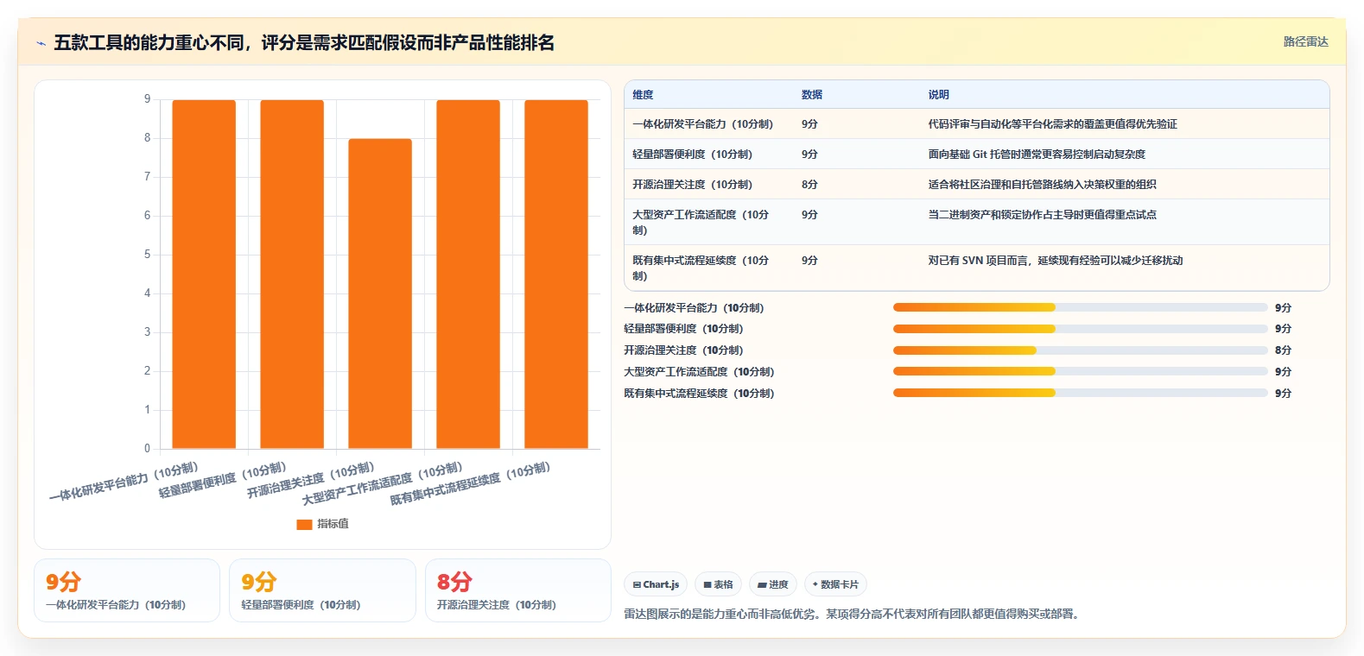Click the 既有集中式流程延续度 orange bar in chart
The image size is (1364, 656).
[556, 274]
